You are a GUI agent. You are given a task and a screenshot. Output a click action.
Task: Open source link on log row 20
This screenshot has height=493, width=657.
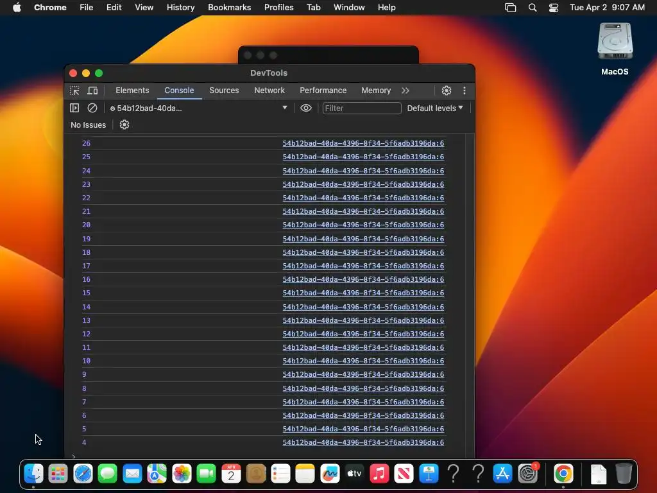[363, 225]
